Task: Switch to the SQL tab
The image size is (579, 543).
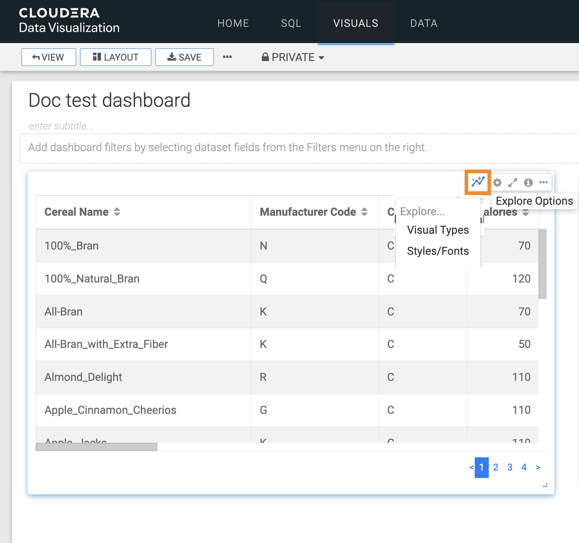Action: pos(291,23)
